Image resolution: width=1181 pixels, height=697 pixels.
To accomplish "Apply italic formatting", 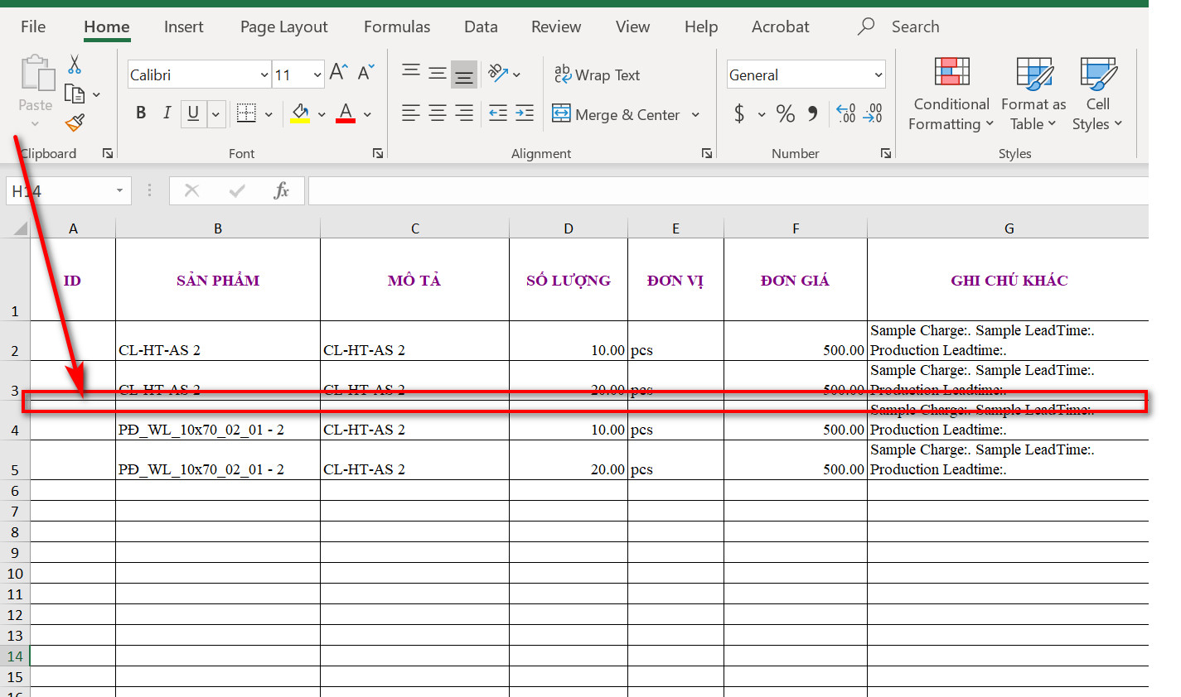I will (x=166, y=113).
